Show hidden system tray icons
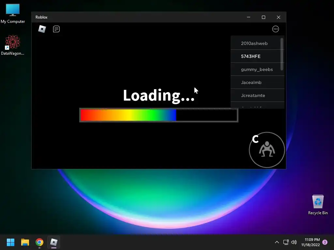The image size is (334, 250). pyautogui.click(x=277, y=242)
